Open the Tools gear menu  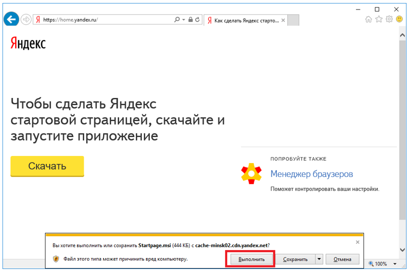[x=389, y=19]
